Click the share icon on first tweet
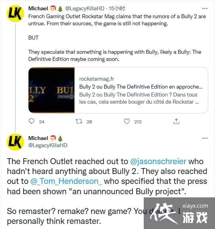Image resolution: width=215 pixels, height=229 pixels. tap(176, 121)
